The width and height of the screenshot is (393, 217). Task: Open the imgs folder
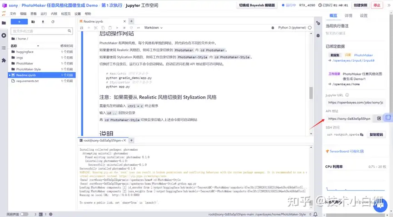(42, 58)
